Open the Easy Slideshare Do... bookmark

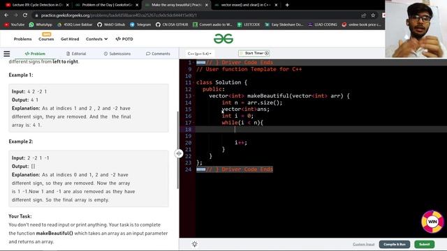click(x=284, y=25)
